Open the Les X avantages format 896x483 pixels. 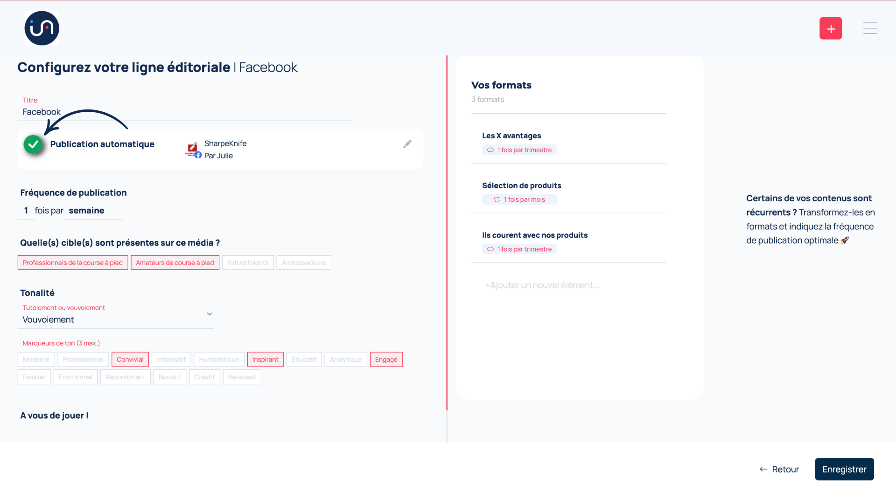pyautogui.click(x=511, y=136)
